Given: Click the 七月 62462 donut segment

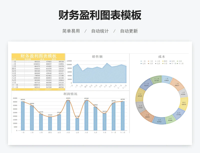Looking at the screenshot, I should click(159, 121).
